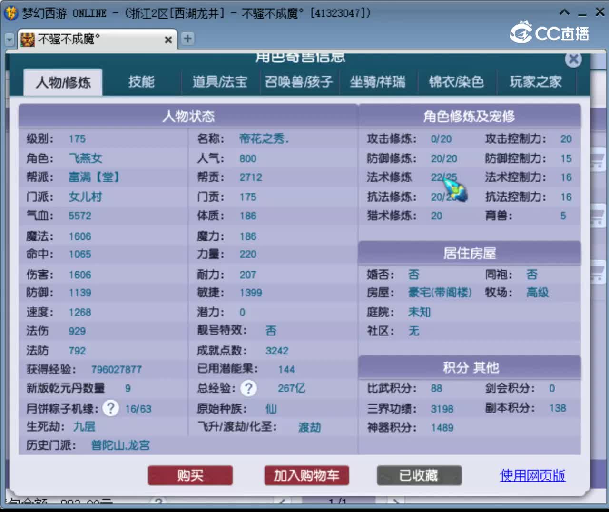Screen dimensions: 609x512
Task: Click 帮派 value 富满【堂】
Action: 94,177
